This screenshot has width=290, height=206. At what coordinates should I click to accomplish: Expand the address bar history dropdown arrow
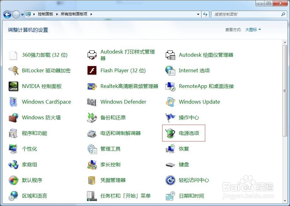point(198,14)
